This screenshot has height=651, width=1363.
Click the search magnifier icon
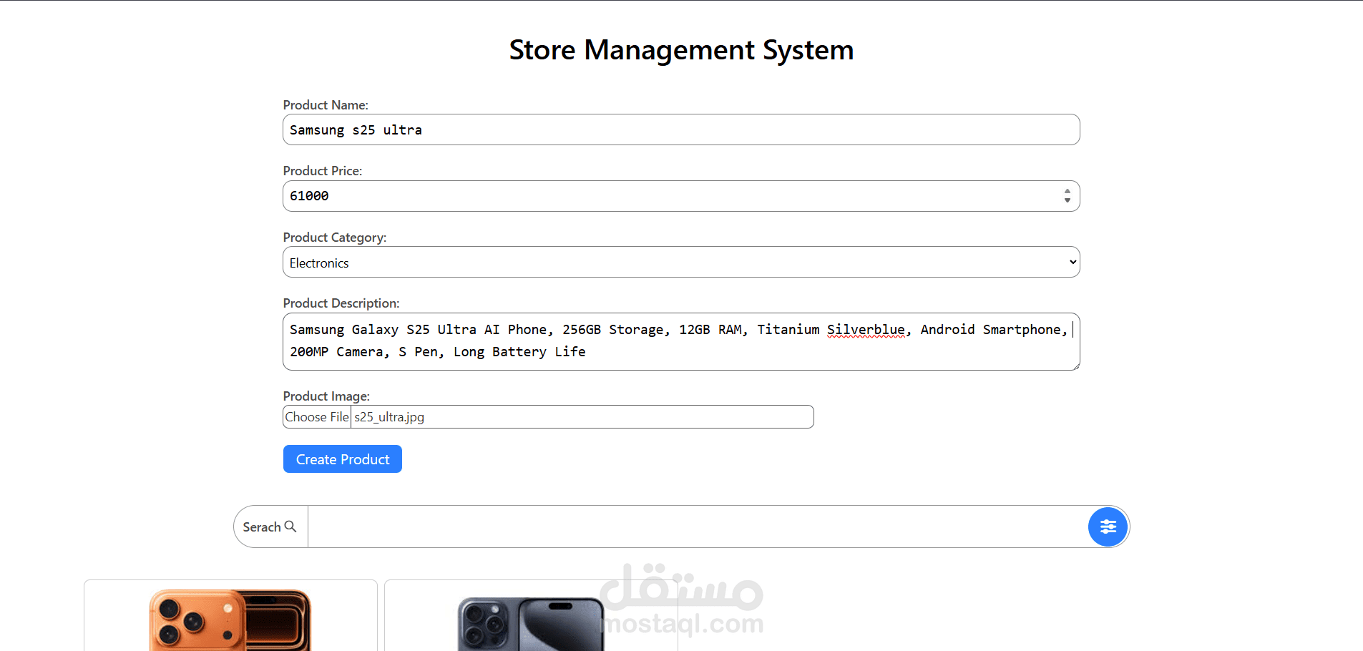click(290, 527)
